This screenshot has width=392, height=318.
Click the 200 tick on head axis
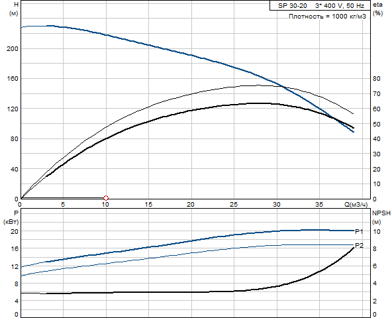coord(13,49)
